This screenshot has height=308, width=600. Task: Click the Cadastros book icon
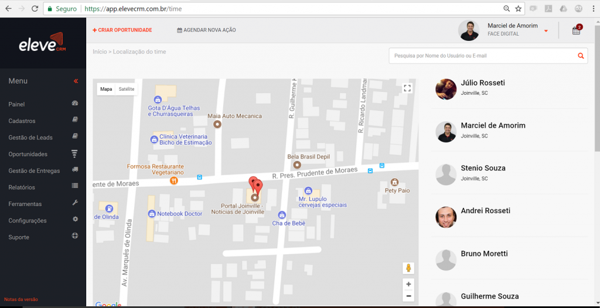[x=75, y=120]
